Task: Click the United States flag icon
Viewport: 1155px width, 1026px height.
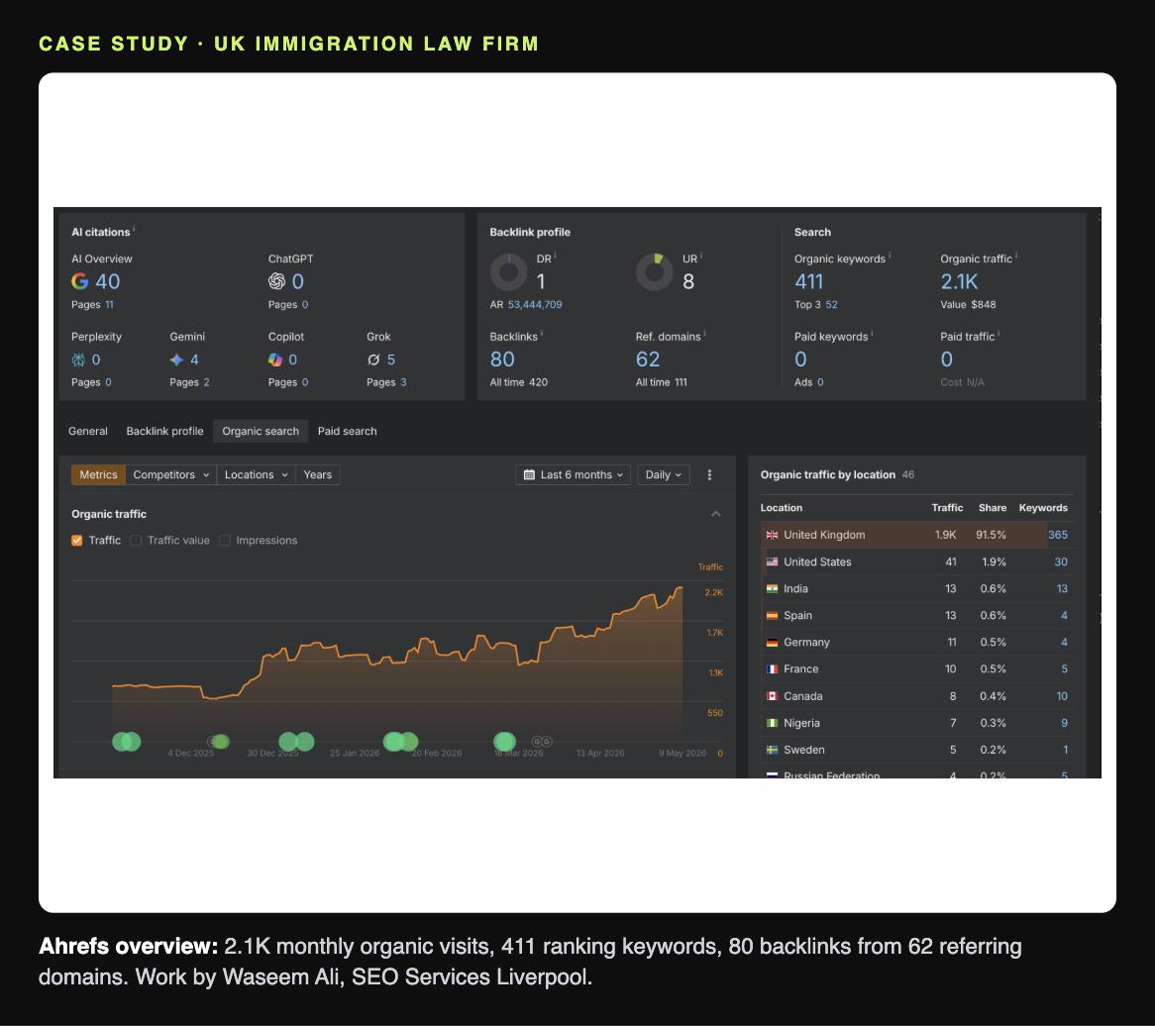Action: (x=772, y=562)
